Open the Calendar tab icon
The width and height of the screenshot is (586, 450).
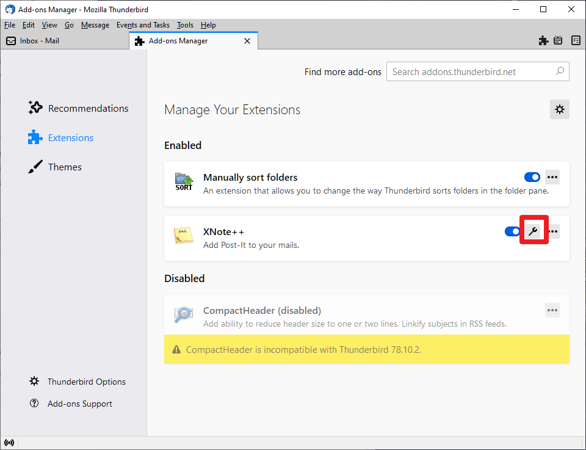tap(558, 40)
